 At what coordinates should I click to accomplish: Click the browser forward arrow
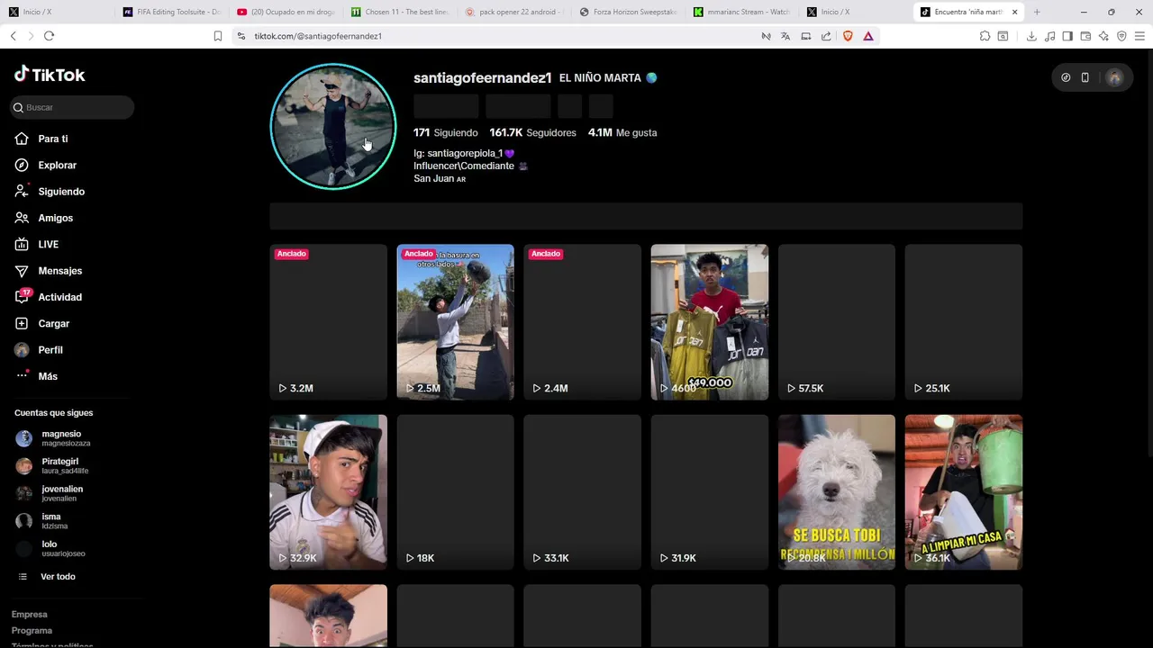31,36
